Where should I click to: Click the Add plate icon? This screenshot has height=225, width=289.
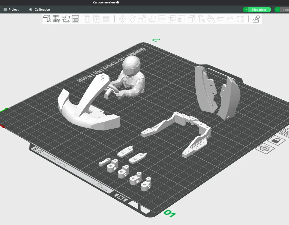coord(56,19)
